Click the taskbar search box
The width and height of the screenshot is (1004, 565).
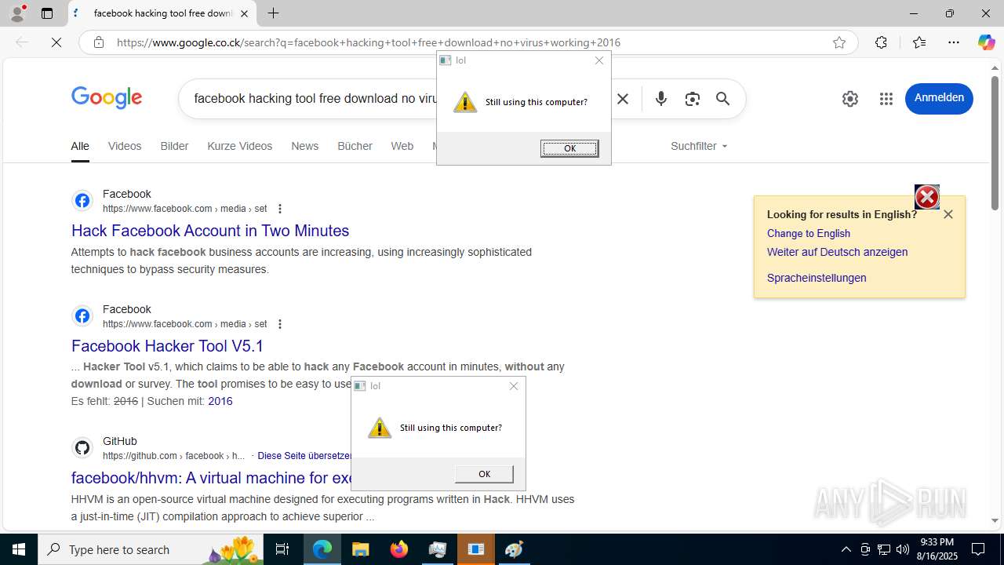[x=151, y=549]
